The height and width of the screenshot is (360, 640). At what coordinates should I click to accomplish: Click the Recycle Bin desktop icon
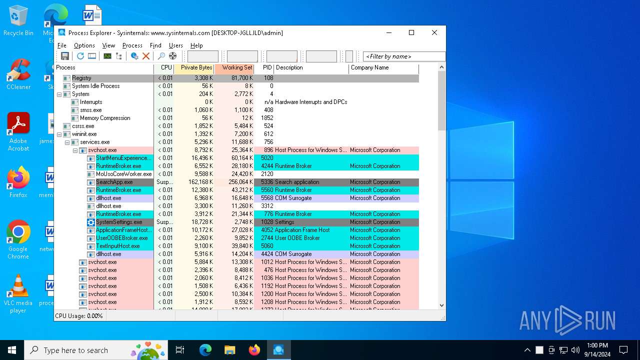coord(18,21)
